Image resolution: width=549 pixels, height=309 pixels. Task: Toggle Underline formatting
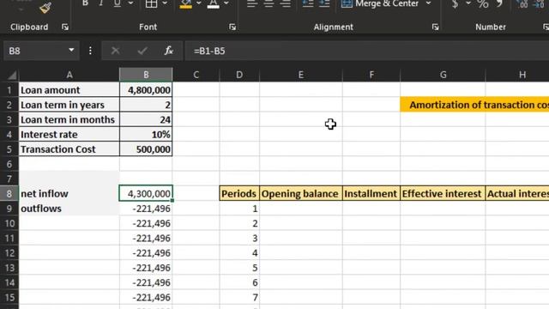pyautogui.click(x=117, y=3)
